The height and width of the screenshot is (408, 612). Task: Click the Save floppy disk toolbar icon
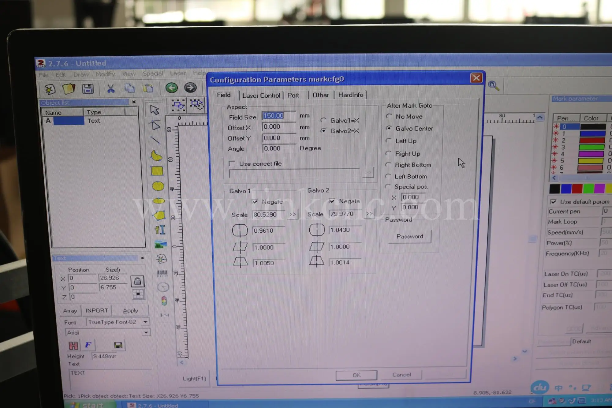click(88, 89)
